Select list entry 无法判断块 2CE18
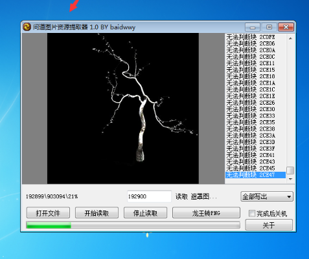Image resolution: width=309 pixels, height=259 pixels. point(255,76)
